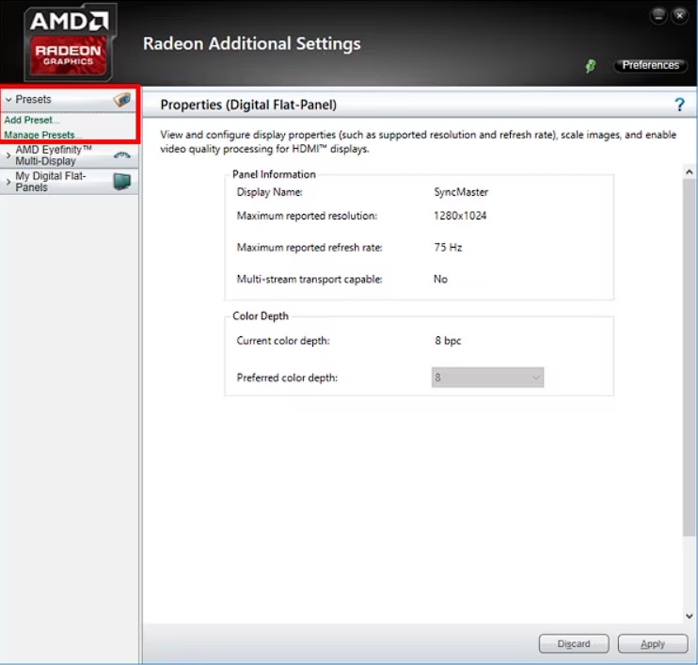Expand the My Digital Flat-Panels chevron

(8, 182)
